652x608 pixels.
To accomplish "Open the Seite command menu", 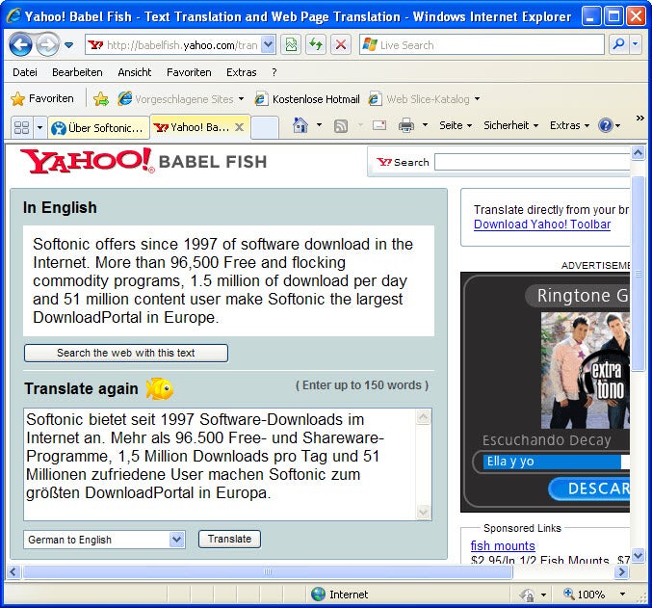I will [x=456, y=125].
